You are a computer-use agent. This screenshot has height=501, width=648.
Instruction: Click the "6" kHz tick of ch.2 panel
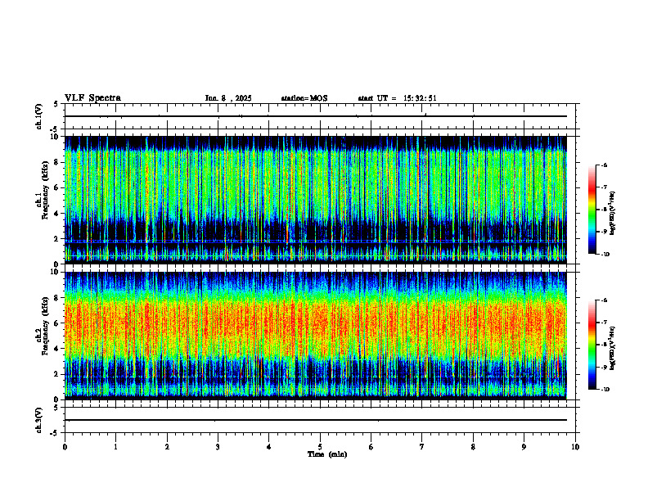pos(56,323)
